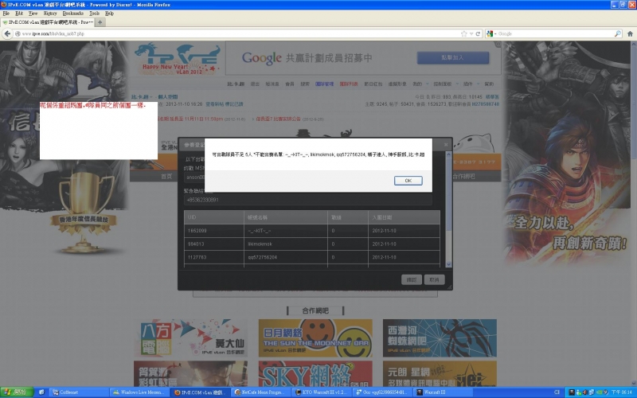637x398 pixels.
Task: Click the blue join button in Google banner
Action: tap(453, 57)
